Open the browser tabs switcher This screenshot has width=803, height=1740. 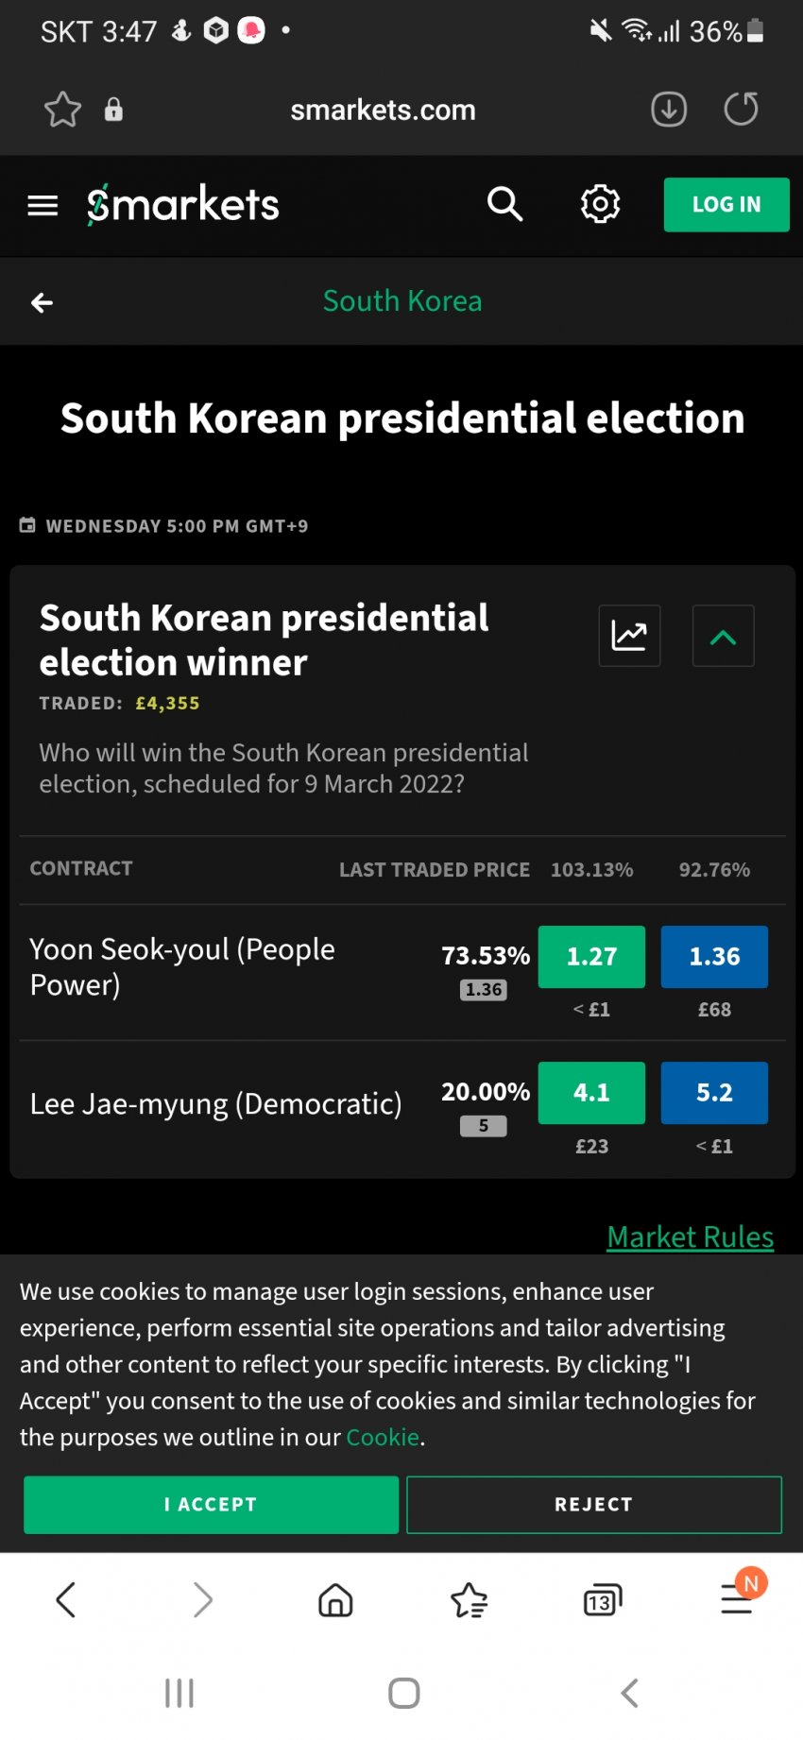602,1600
